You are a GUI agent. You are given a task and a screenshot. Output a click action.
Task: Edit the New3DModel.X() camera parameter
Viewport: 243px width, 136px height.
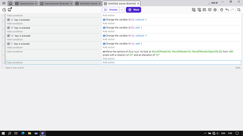pyautogui.click(x=161, y=52)
